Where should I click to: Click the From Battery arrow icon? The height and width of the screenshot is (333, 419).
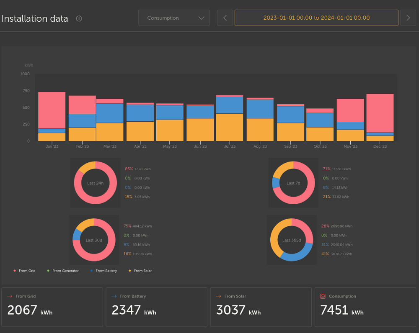(114, 296)
